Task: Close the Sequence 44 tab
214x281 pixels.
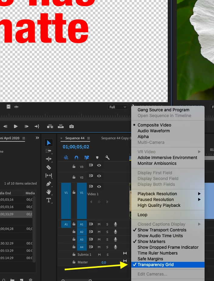Action: (x=61, y=138)
